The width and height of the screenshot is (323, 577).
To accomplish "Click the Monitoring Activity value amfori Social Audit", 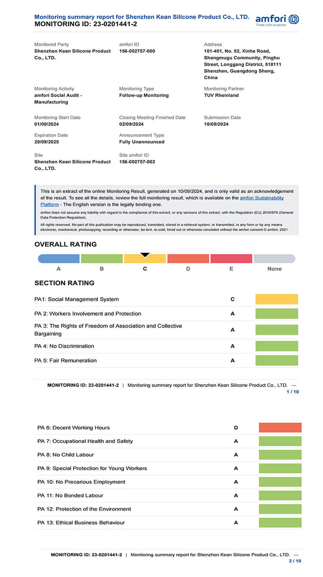I will [x=58, y=98].
